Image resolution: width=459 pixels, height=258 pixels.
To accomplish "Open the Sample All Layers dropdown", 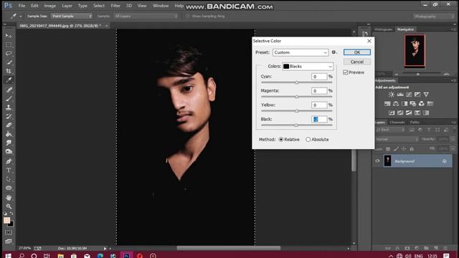I will click(x=146, y=16).
